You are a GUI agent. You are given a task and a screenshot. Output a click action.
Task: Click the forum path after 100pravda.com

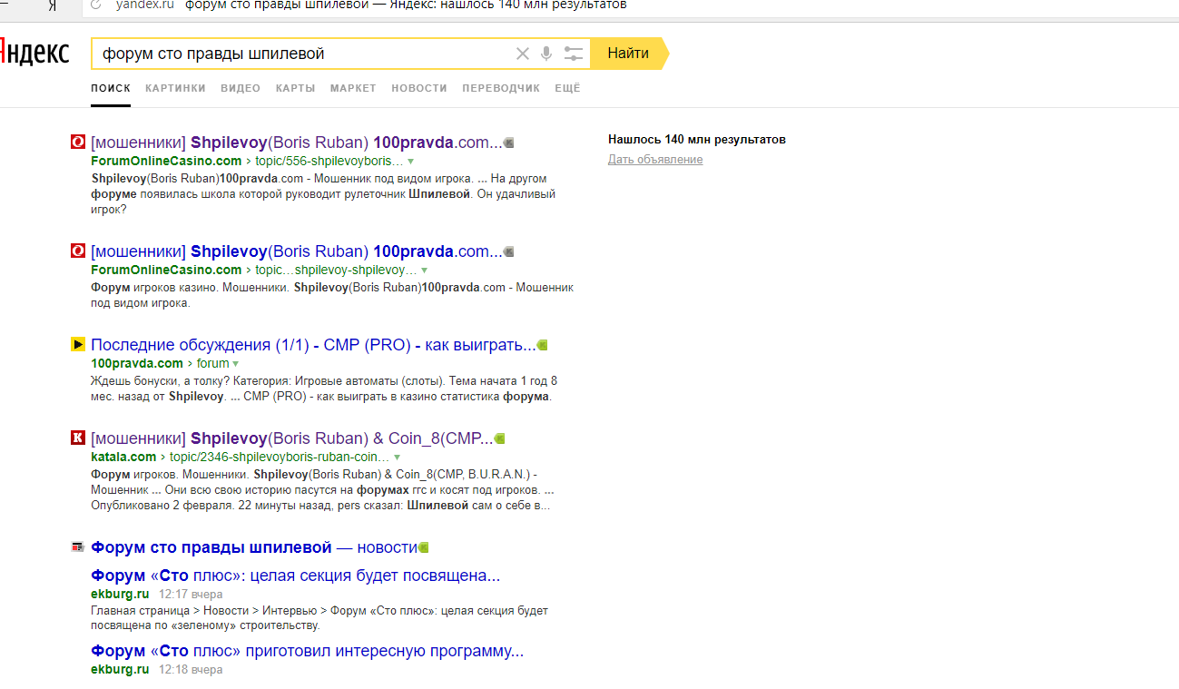213,363
